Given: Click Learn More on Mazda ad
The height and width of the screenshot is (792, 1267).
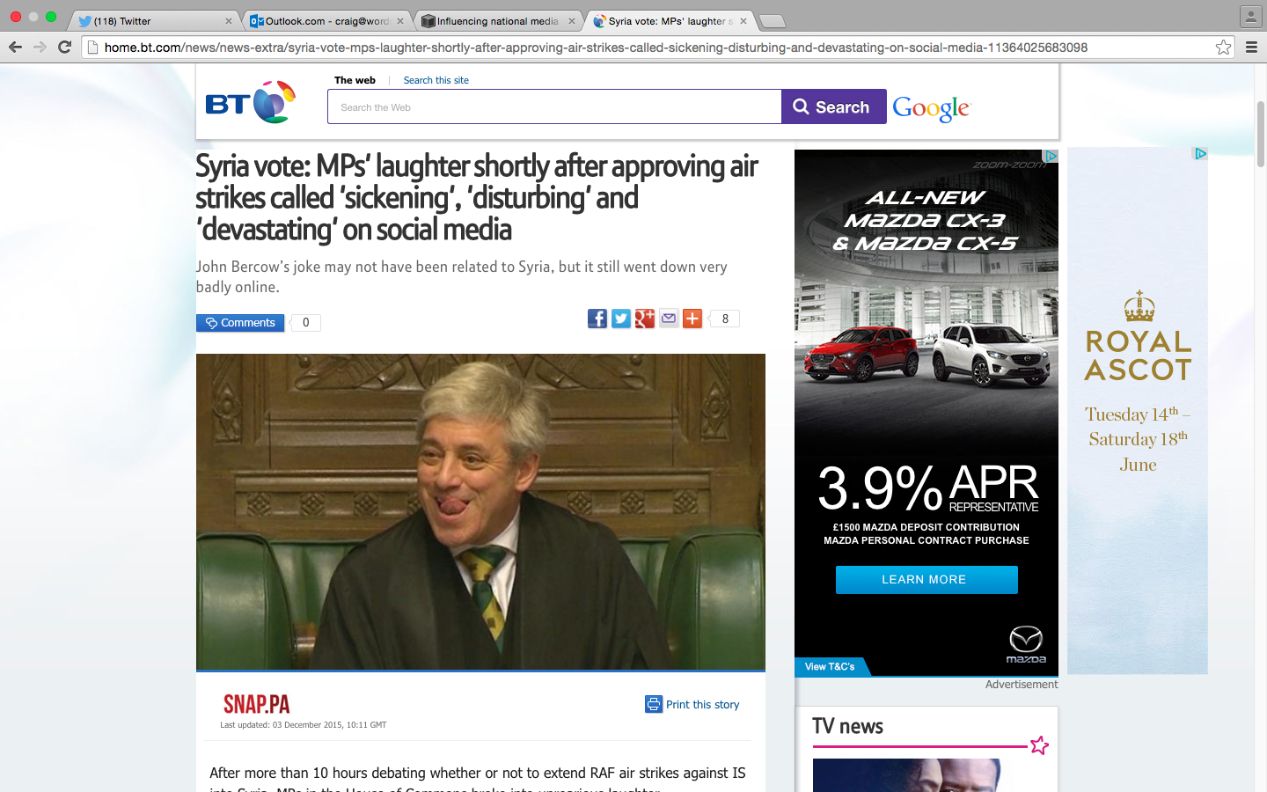Looking at the screenshot, I should point(926,580).
